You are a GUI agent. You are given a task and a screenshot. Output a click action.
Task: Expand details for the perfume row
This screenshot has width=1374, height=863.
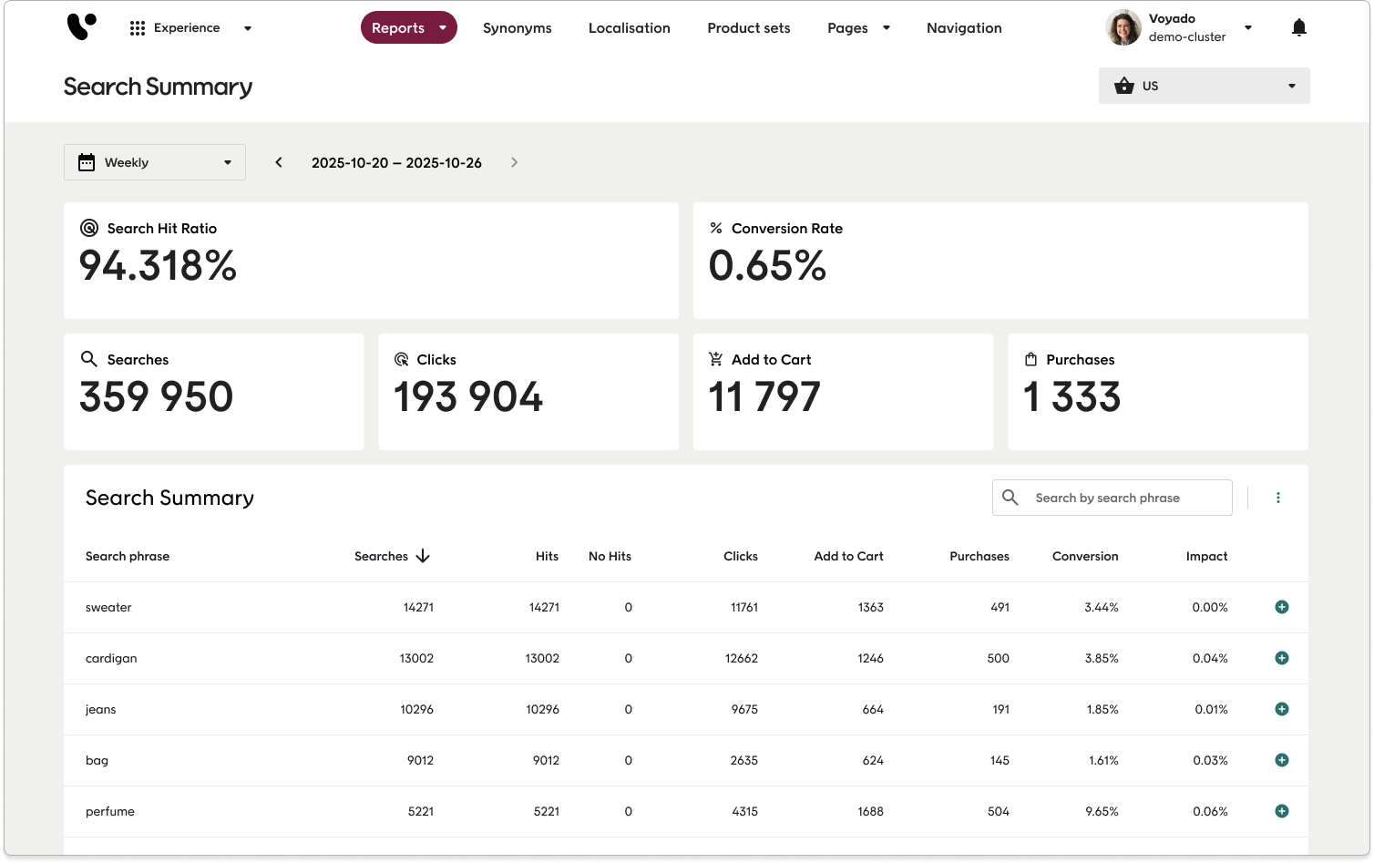pyautogui.click(x=1282, y=811)
